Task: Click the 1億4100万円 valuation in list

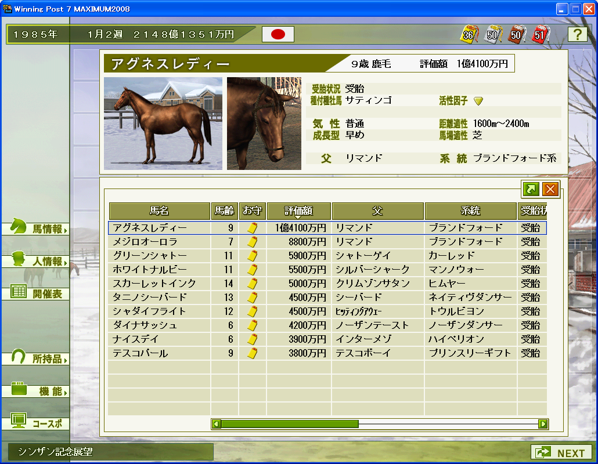Action: [x=301, y=228]
